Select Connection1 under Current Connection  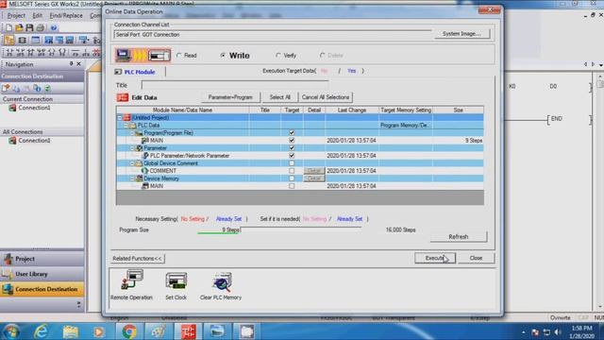(34, 108)
